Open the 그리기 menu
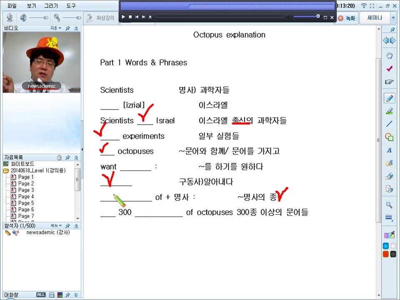Image resolution: width=400 pixels, height=300 pixels. [51, 5]
